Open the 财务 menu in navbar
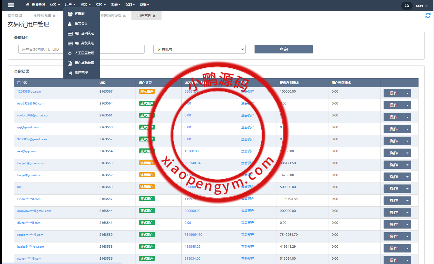This screenshot has width=434, height=264. pyautogui.click(x=85, y=5)
